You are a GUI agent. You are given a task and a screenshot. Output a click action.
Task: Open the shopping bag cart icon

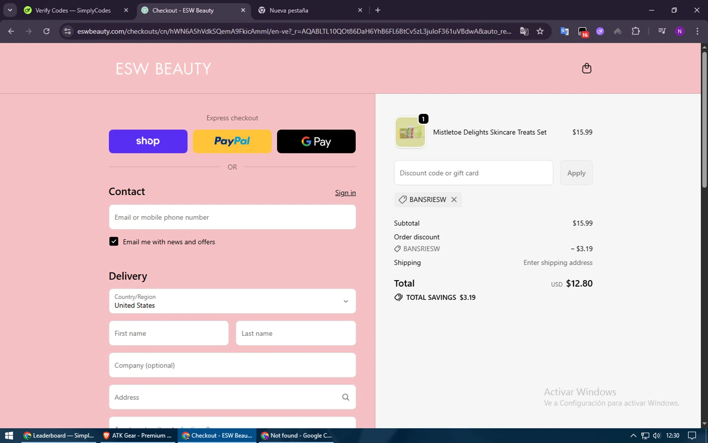pyautogui.click(x=587, y=68)
